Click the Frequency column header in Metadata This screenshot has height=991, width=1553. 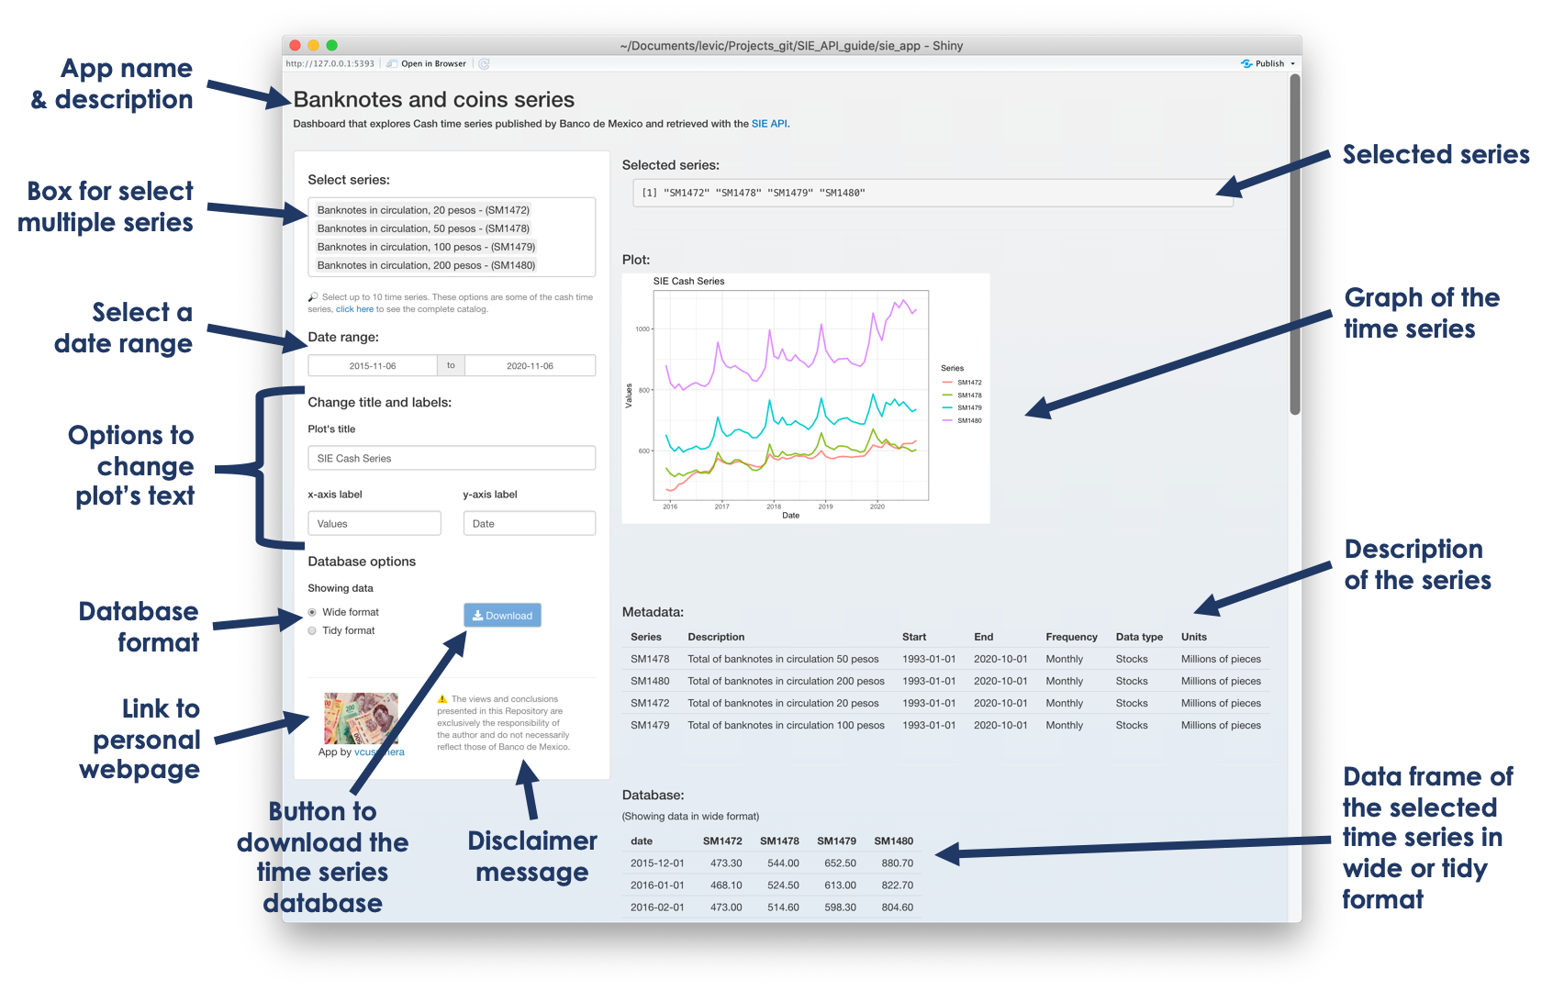(x=1071, y=637)
